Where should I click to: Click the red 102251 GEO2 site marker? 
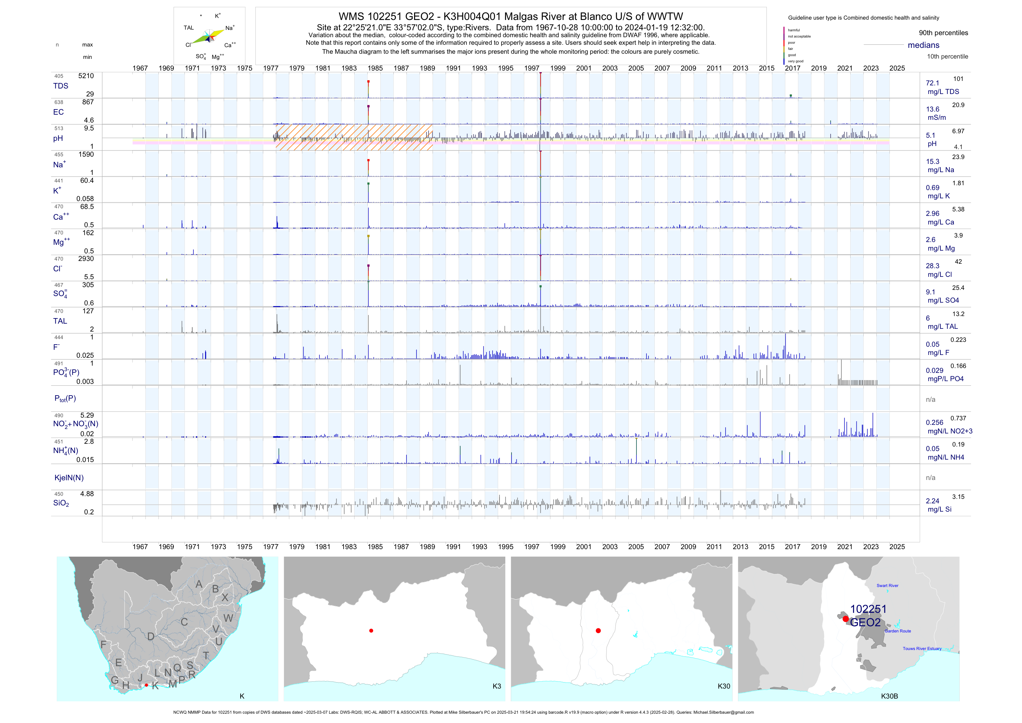click(x=845, y=619)
